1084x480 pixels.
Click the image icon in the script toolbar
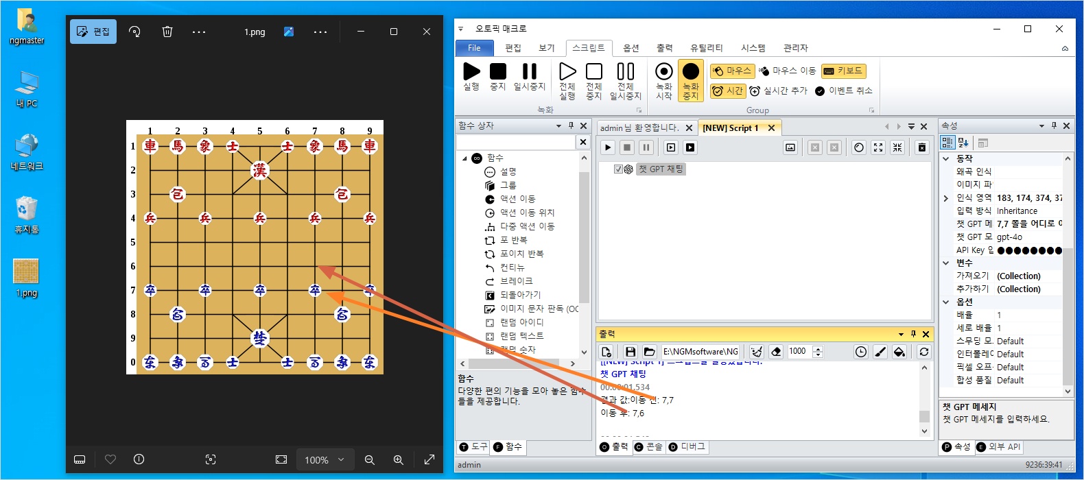790,147
